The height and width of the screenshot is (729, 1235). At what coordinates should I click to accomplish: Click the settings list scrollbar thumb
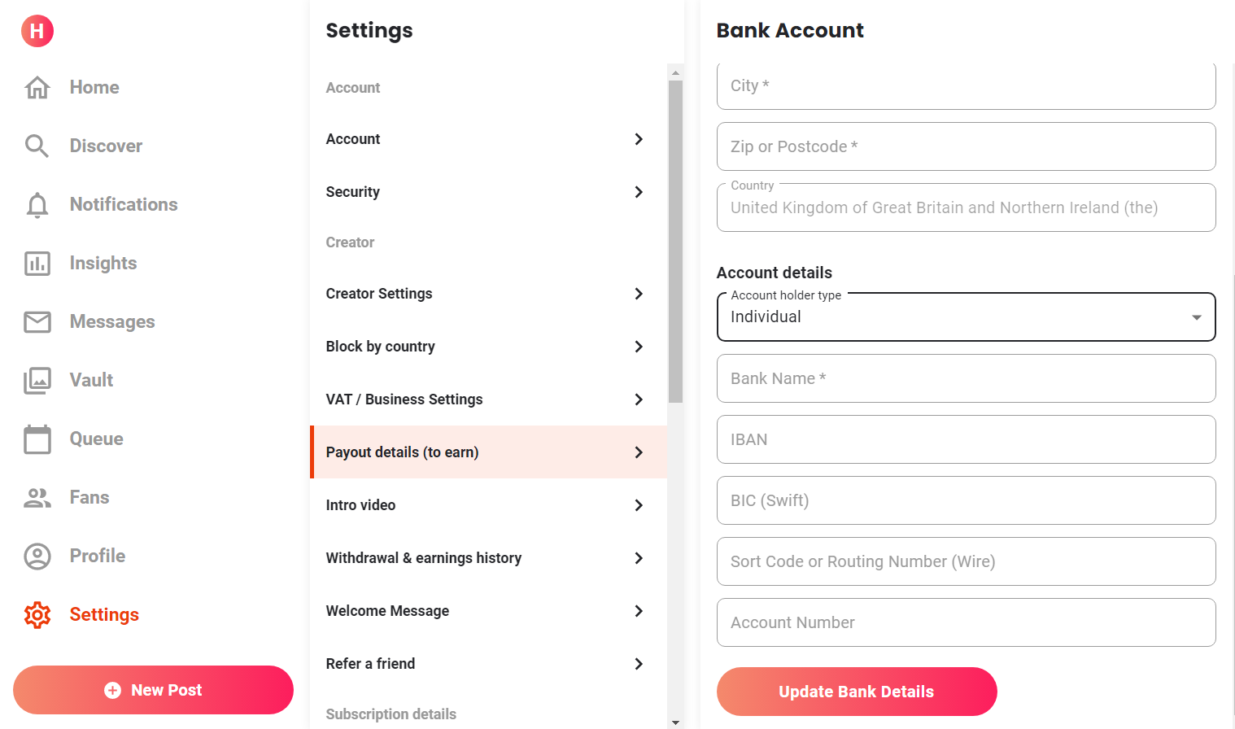[x=675, y=241]
